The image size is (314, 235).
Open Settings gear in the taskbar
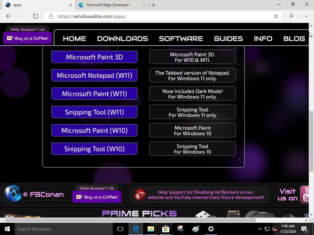click(x=211, y=229)
